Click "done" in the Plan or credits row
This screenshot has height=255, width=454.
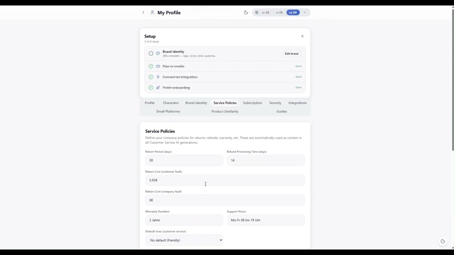[x=298, y=66]
